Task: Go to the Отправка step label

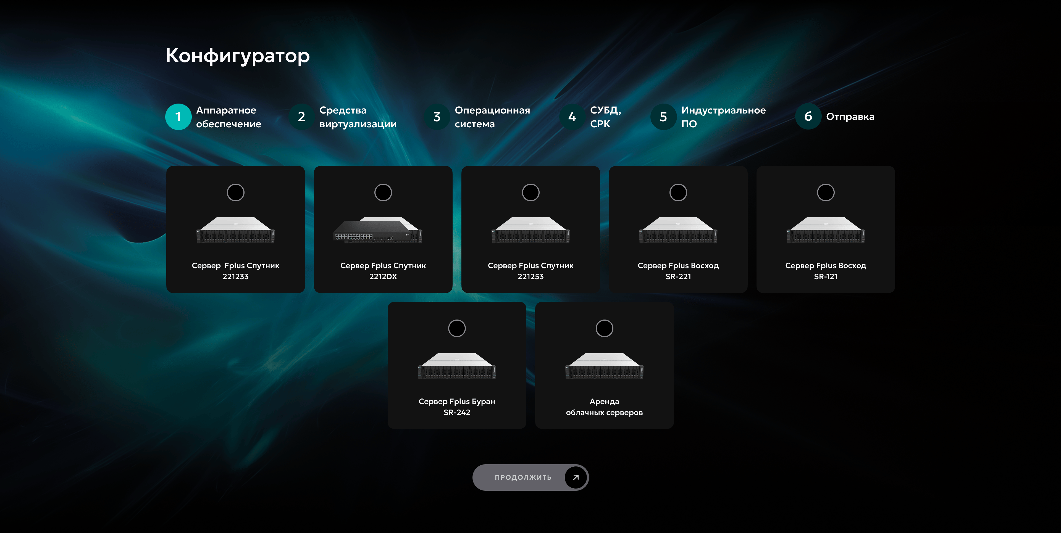Action: coord(850,117)
